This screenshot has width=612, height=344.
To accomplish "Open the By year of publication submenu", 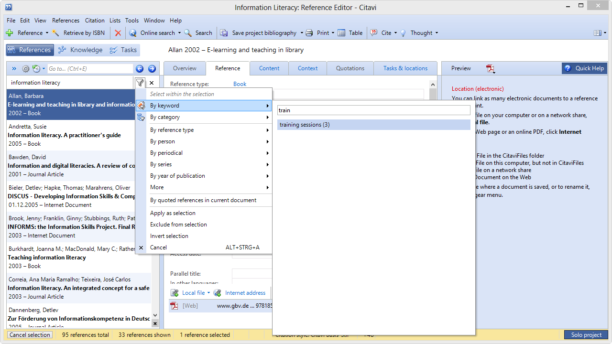I will click(204, 176).
